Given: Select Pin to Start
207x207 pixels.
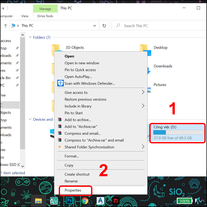Looking at the screenshot, I should coord(73,113).
